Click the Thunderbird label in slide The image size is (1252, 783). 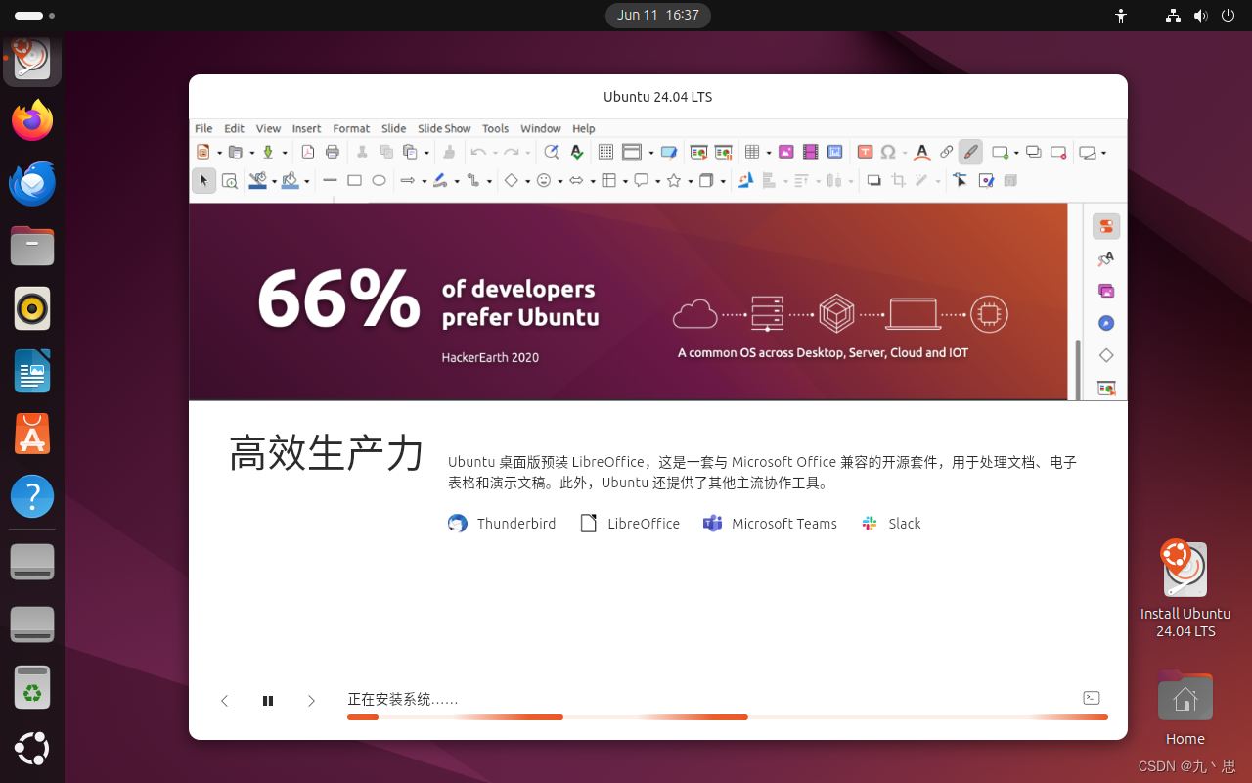516,524
